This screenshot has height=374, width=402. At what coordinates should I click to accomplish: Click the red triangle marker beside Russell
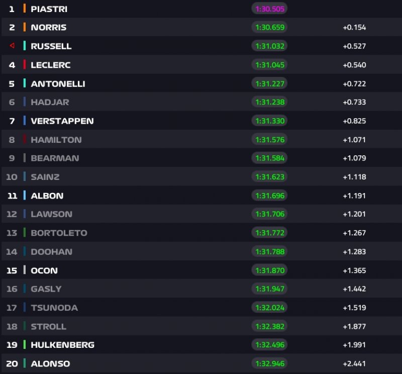(x=12, y=46)
